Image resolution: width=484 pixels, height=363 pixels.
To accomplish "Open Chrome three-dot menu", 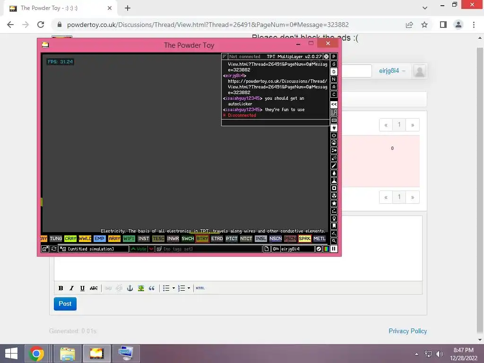I will [x=474, y=25].
